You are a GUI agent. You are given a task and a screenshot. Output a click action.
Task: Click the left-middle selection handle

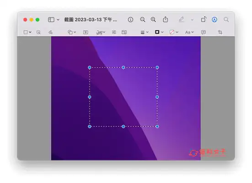(x=90, y=97)
